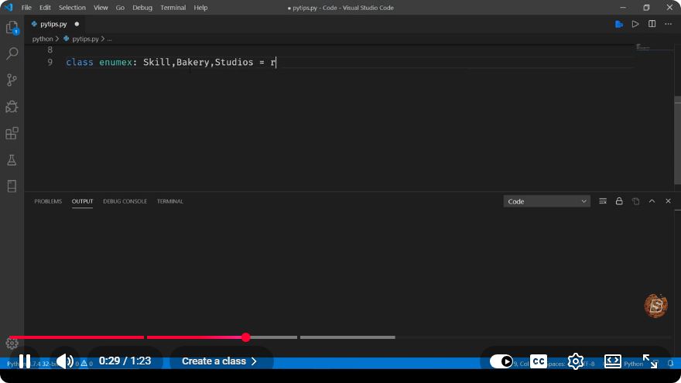The image size is (681, 383).
Task: Open the Help menu
Action: [200, 8]
